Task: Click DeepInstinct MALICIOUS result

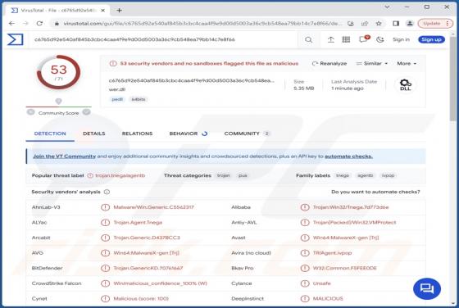Action: [x=328, y=299]
